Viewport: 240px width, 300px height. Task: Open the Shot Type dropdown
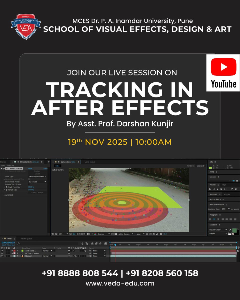coord(37,176)
